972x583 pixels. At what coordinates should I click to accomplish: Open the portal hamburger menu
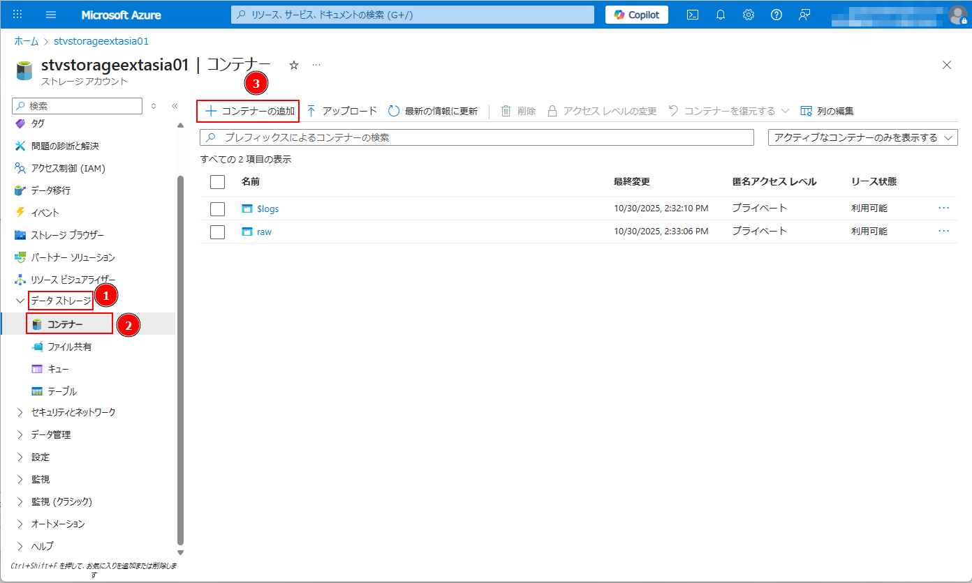51,15
